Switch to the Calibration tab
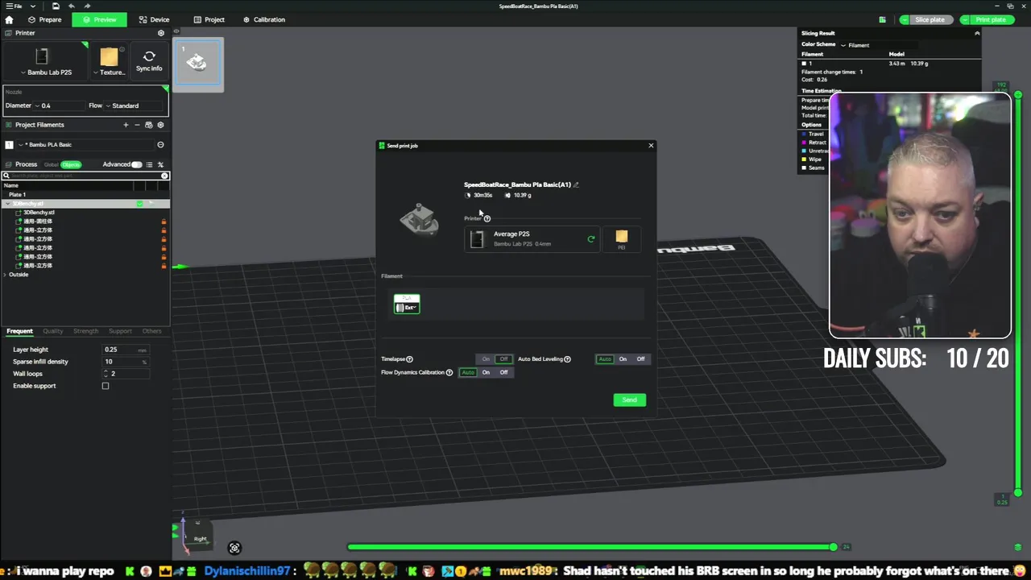Viewport: 1031px width, 580px height. [x=263, y=19]
